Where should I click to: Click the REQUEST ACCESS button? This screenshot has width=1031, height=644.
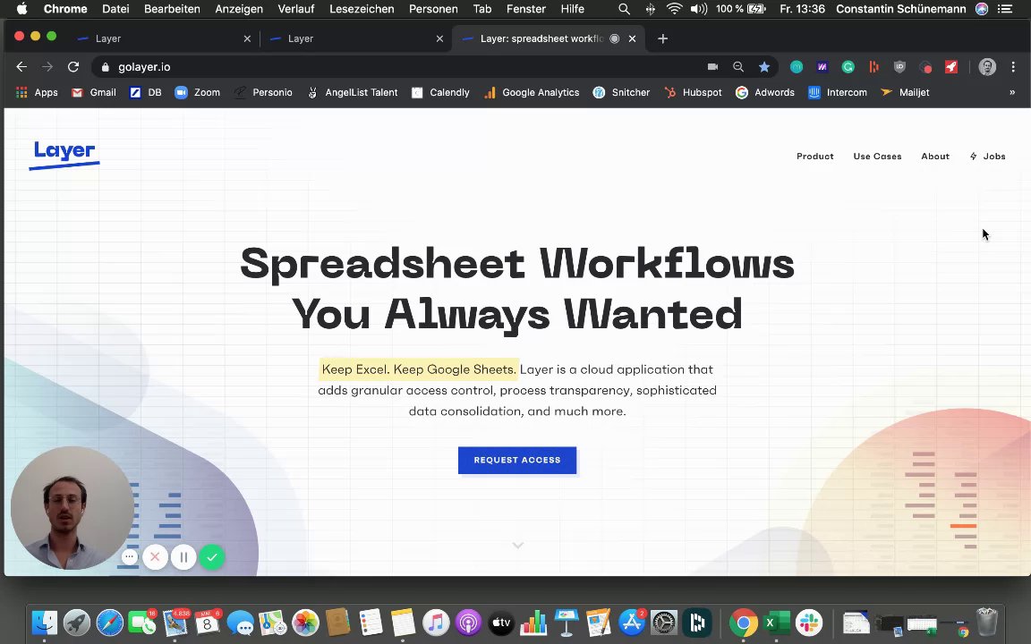click(x=517, y=460)
